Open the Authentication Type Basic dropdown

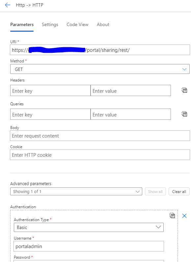click(89, 227)
